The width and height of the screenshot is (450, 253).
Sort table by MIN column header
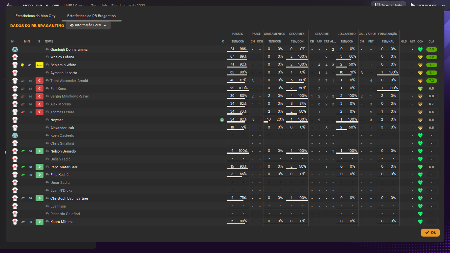pyautogui.click(x=27, y=42)
